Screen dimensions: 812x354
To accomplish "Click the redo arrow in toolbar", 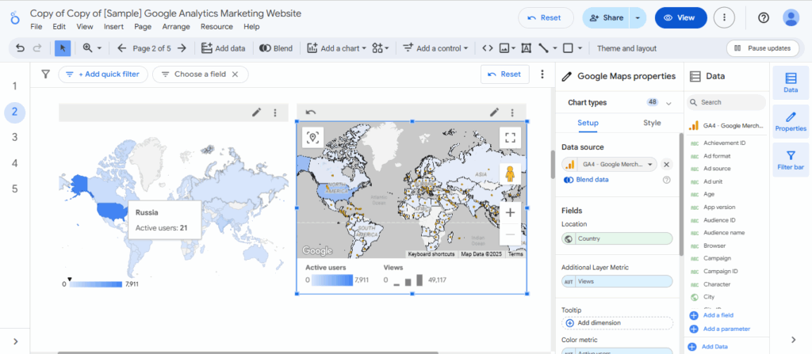I will pos(36,48).
